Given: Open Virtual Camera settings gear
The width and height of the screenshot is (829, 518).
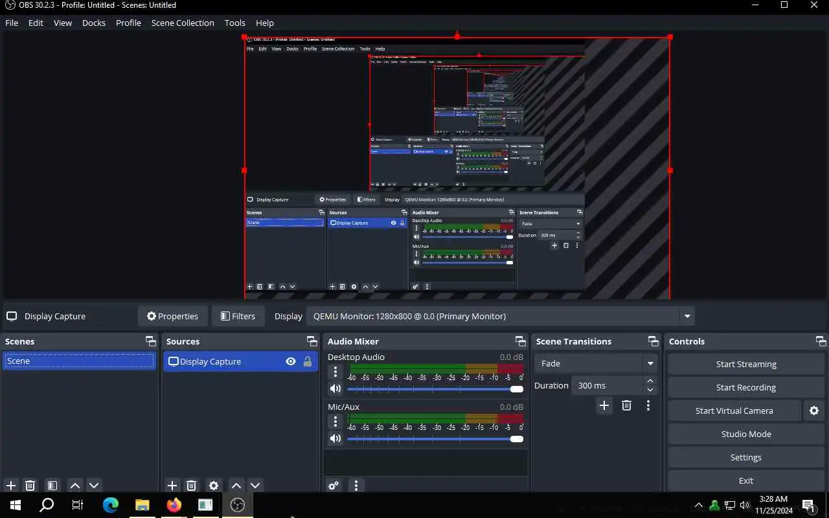Looking at the screenshot, I should click(814, 411).
